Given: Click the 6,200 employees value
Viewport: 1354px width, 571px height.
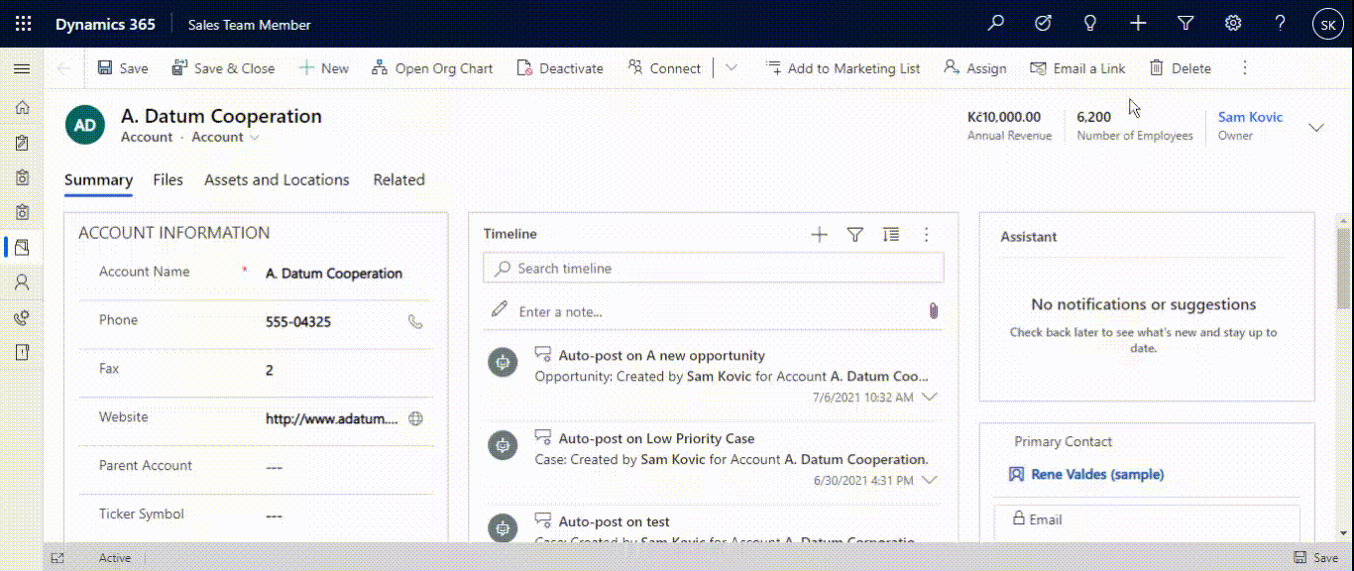Looking at the screenshot, I should (x=1094, y=117).
